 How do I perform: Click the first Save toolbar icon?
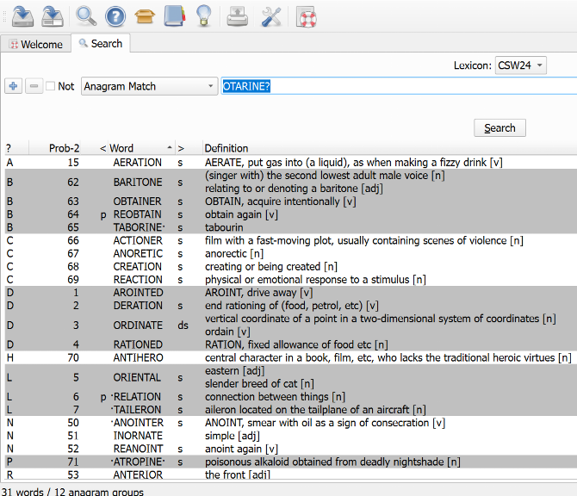tap(22, 15)
